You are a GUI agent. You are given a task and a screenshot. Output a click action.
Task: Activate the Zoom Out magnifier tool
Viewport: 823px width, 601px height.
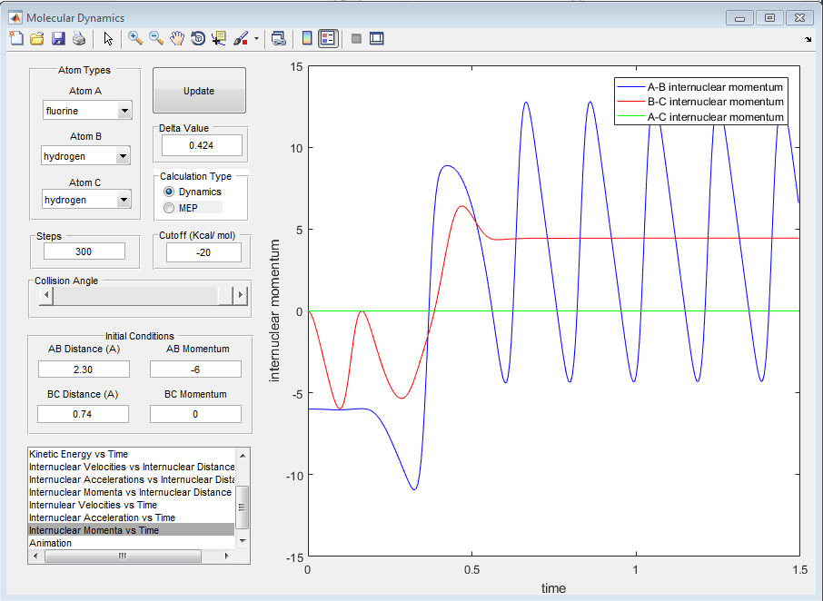pos(156,38)
